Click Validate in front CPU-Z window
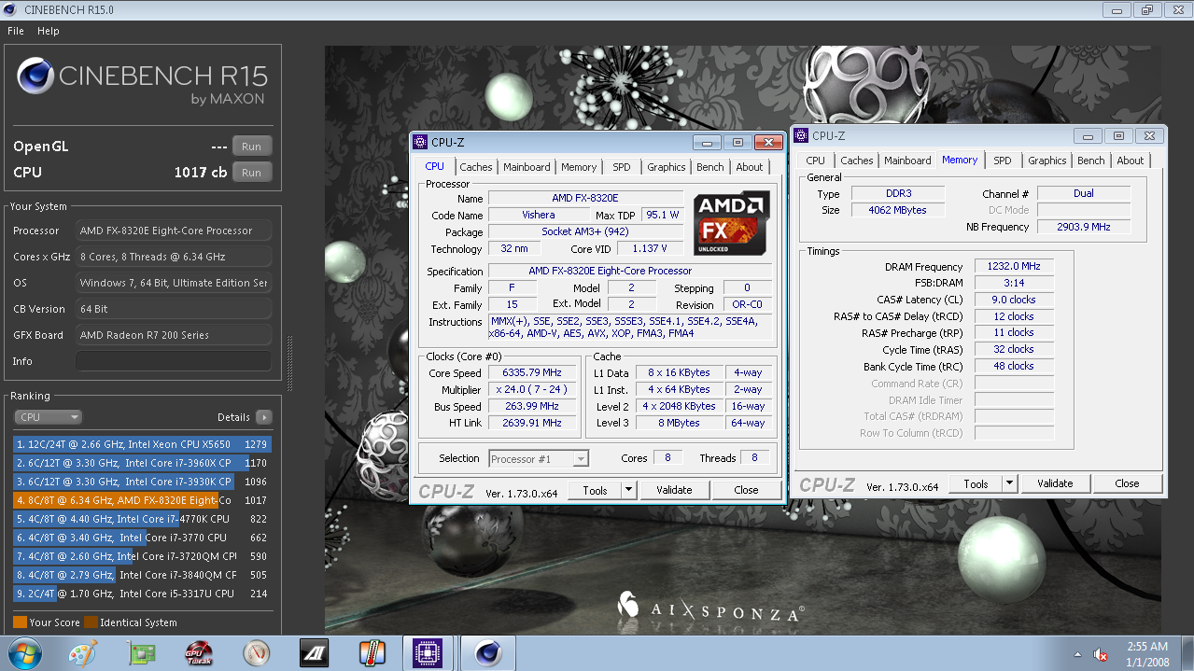This screenshot has height=671, width=1194. pos(674,490)
